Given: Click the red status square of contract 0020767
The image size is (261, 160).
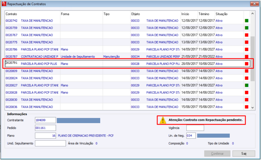Looking at the screenshot, I should tap(246, 35).
